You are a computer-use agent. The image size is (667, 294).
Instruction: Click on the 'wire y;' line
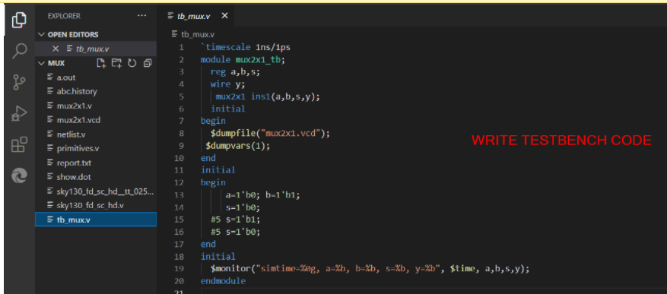[x=227, y=84]
